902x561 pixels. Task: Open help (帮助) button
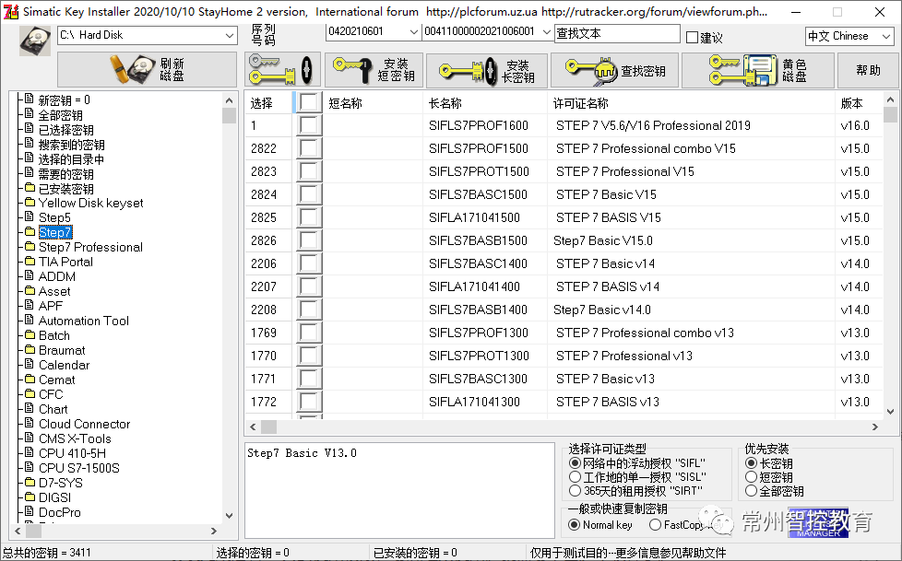click(868, 70)
